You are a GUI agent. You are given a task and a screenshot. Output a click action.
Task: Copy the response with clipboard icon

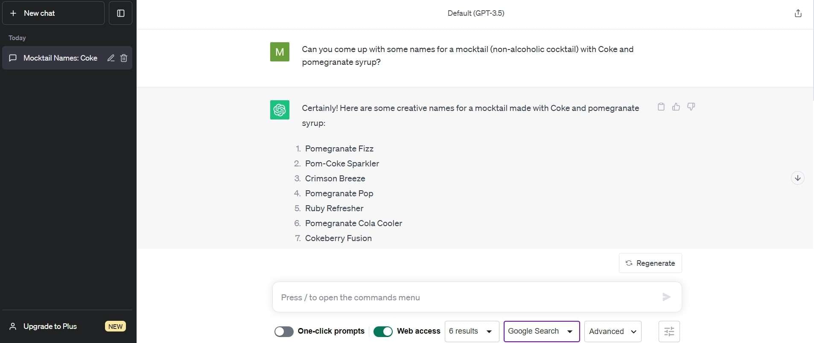(661, 107)
